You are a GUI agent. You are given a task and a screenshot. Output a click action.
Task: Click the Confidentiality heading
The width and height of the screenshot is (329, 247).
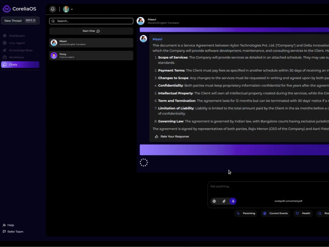(x=170, y=86)
